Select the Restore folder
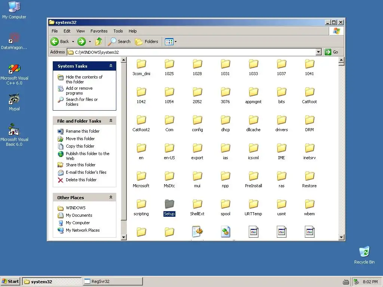Image resolution: width=383 pixels, height=287 pixels. [x=309, y=180]
